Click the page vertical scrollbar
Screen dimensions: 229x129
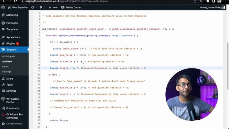pos(228,66)
